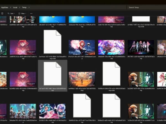Click the Search Temp input field
The height and width of the screenshot is (124, 166).
coord(145,7)
